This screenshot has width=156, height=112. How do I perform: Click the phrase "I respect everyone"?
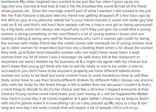(x=121, y=89)
